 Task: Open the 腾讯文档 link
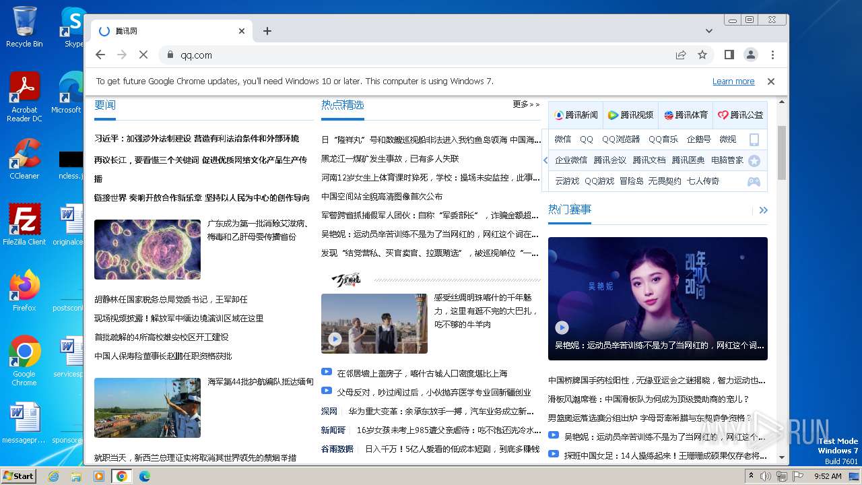pos(649,160)
